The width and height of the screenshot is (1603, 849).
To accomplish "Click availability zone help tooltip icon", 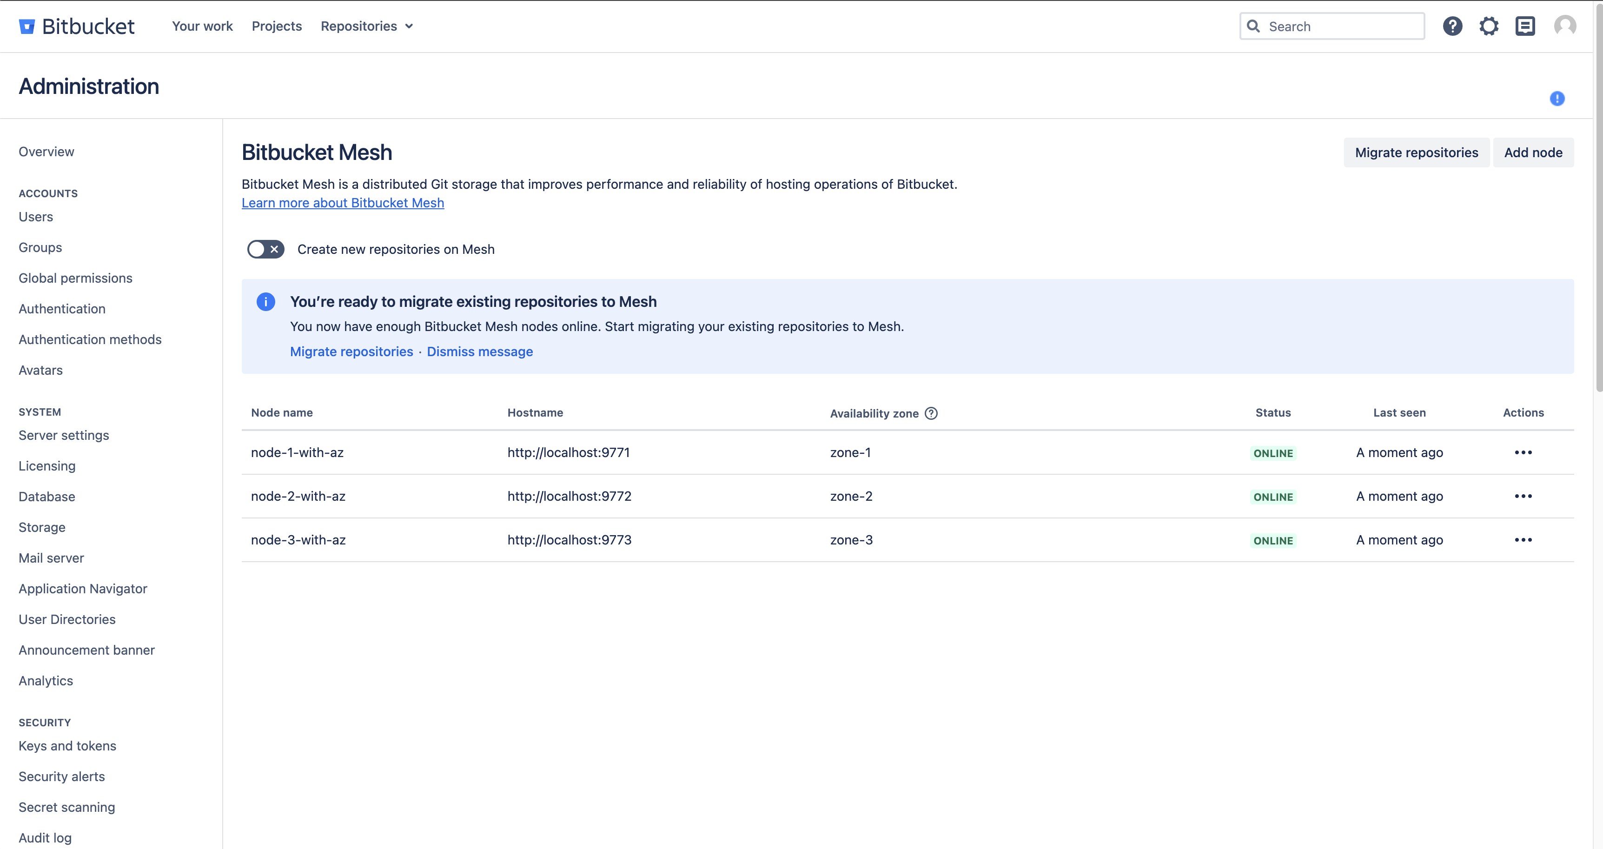I will [931, 413].
